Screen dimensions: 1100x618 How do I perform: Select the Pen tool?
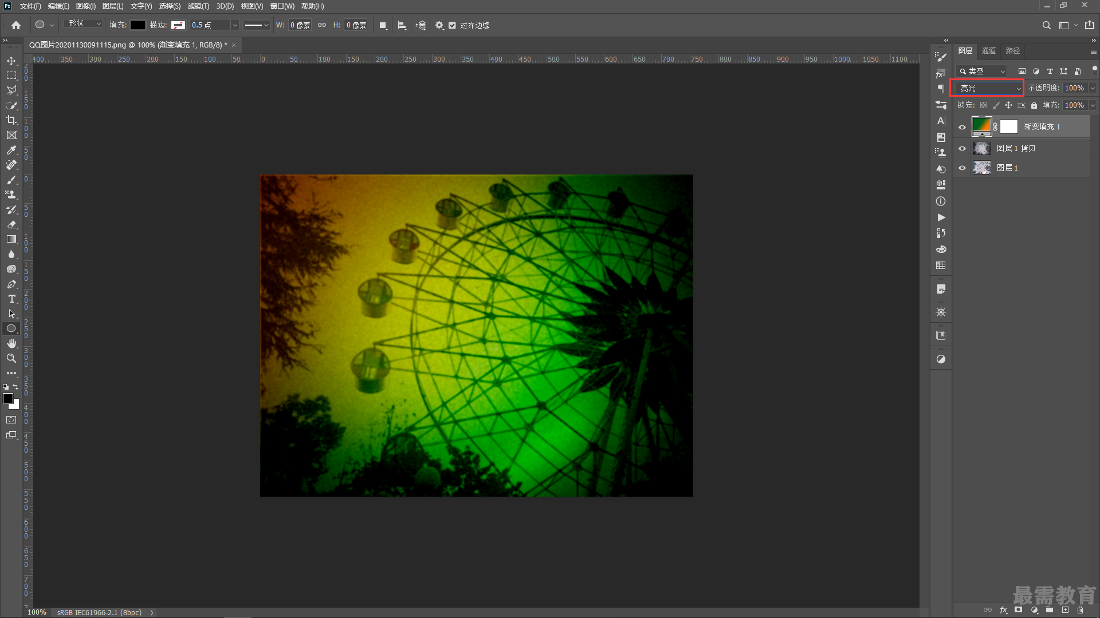tap(11, 284)
